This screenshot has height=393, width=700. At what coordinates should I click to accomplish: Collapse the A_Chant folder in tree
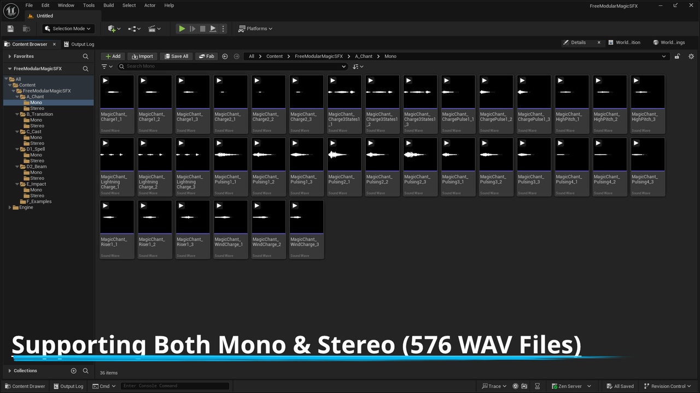pos(17,97)
